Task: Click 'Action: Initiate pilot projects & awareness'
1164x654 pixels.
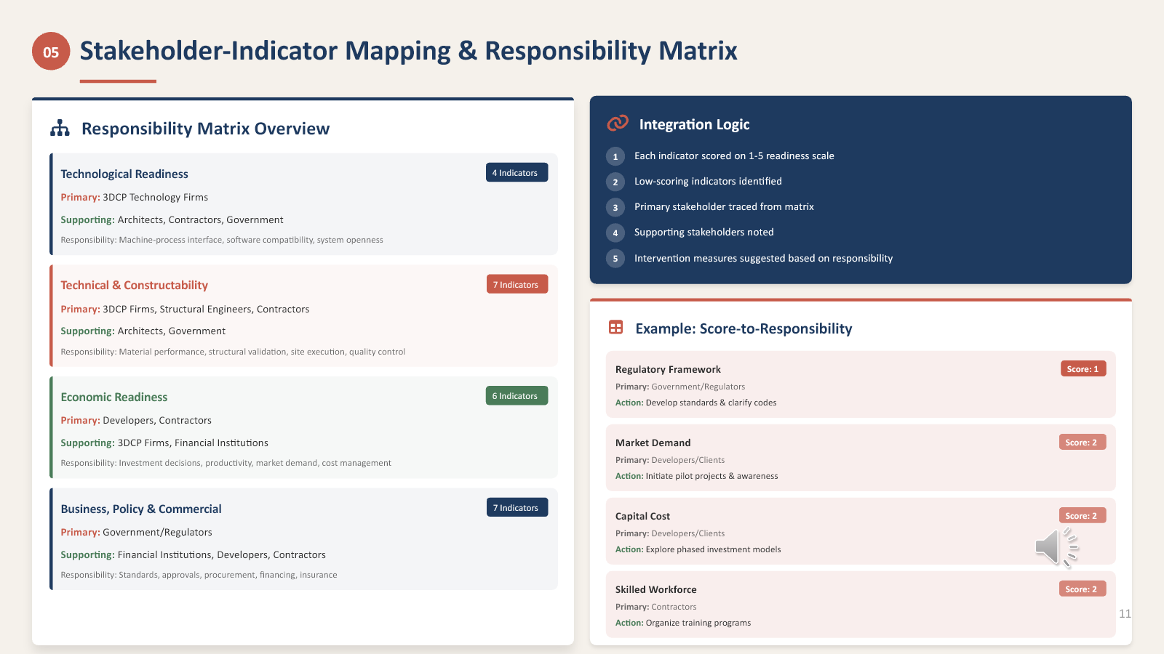Action: (697, 476)
